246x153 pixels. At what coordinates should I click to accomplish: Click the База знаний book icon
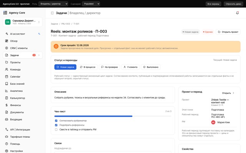coord(7,84)
